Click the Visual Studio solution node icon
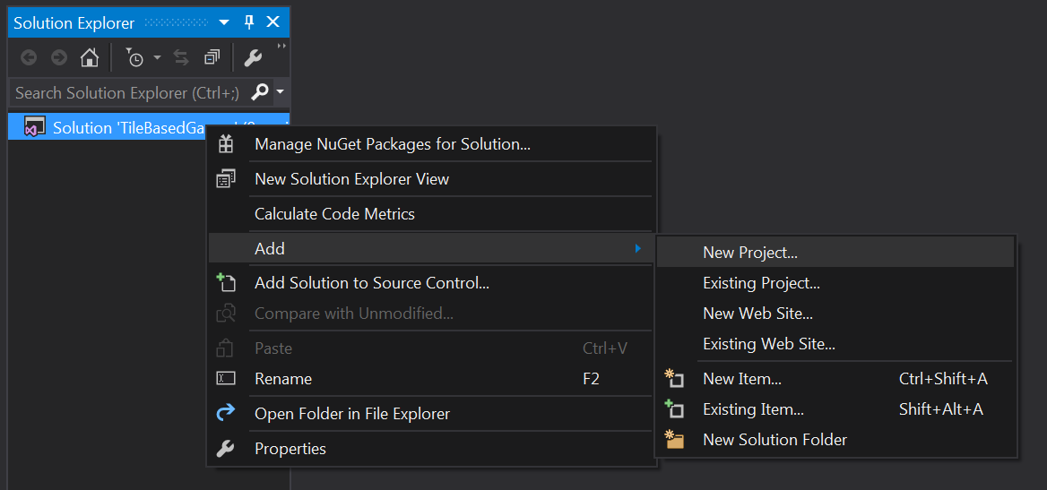 point(34,127)
